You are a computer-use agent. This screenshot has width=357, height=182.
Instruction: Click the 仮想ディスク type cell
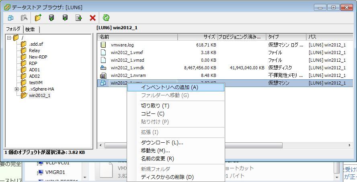(280, 68)
